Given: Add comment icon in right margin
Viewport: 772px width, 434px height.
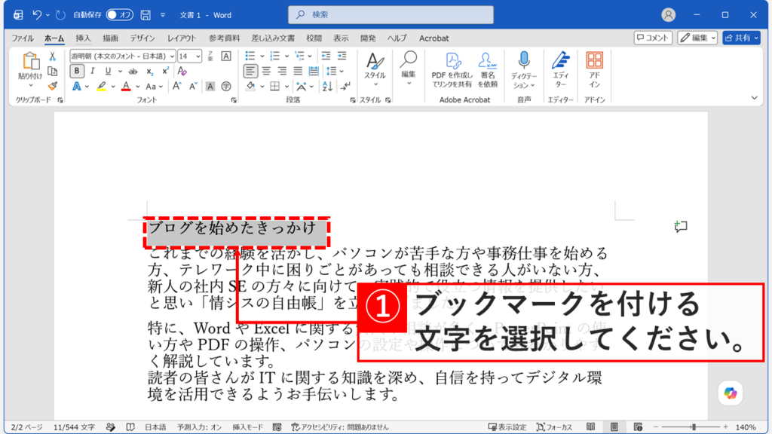Looking at the screenshot, I should pyautogui.click(x=681, y=226).
